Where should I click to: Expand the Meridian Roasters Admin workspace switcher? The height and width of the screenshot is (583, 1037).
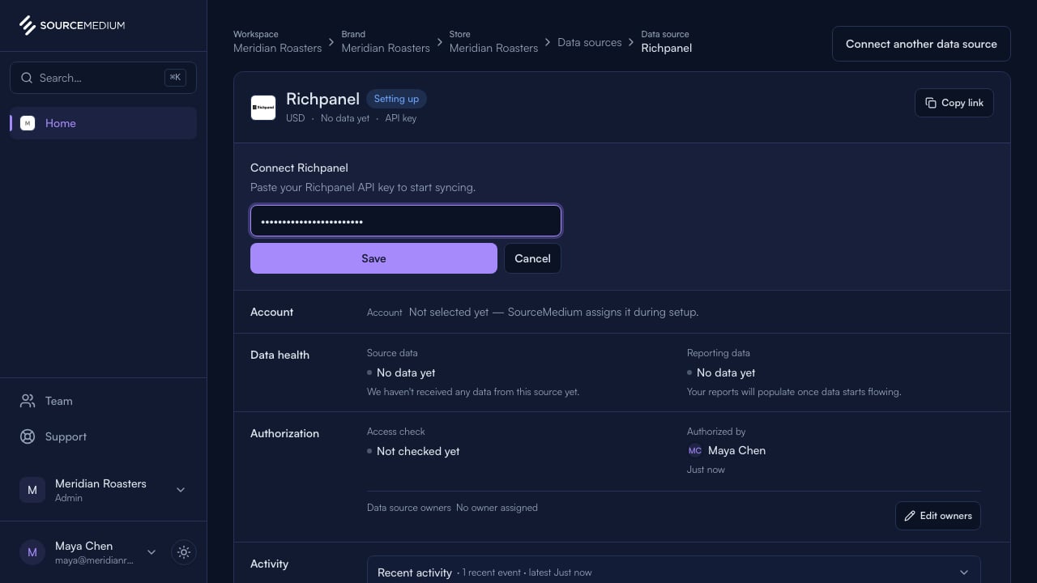[x=104, y=490]
